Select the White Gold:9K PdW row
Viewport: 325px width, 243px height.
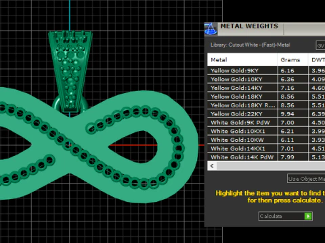coord(266,122)
